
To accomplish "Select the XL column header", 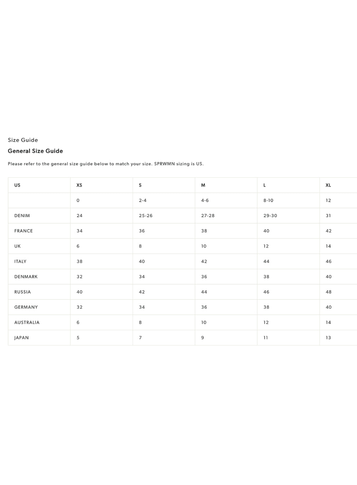I will pyautogui.click(x=328, y=185).
